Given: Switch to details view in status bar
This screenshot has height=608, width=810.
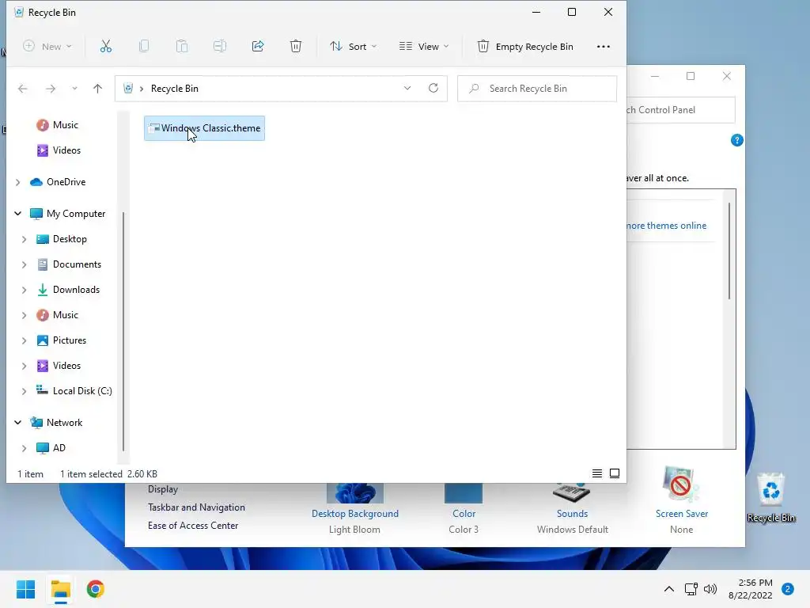Looking at the screenshot, I should pyautogui.click(x=597, y=473).
